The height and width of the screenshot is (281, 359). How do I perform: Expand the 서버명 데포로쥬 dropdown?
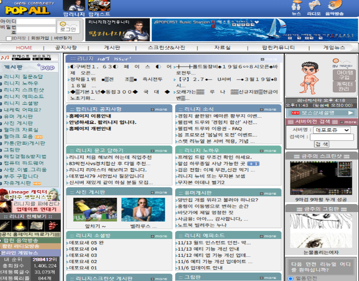tap(332, 130)
